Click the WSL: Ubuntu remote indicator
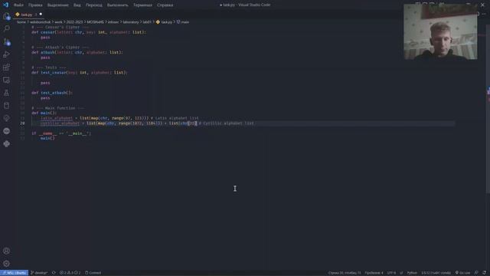Image resolution: width=490 pixels, height=276 pixels. pos(14,273)
